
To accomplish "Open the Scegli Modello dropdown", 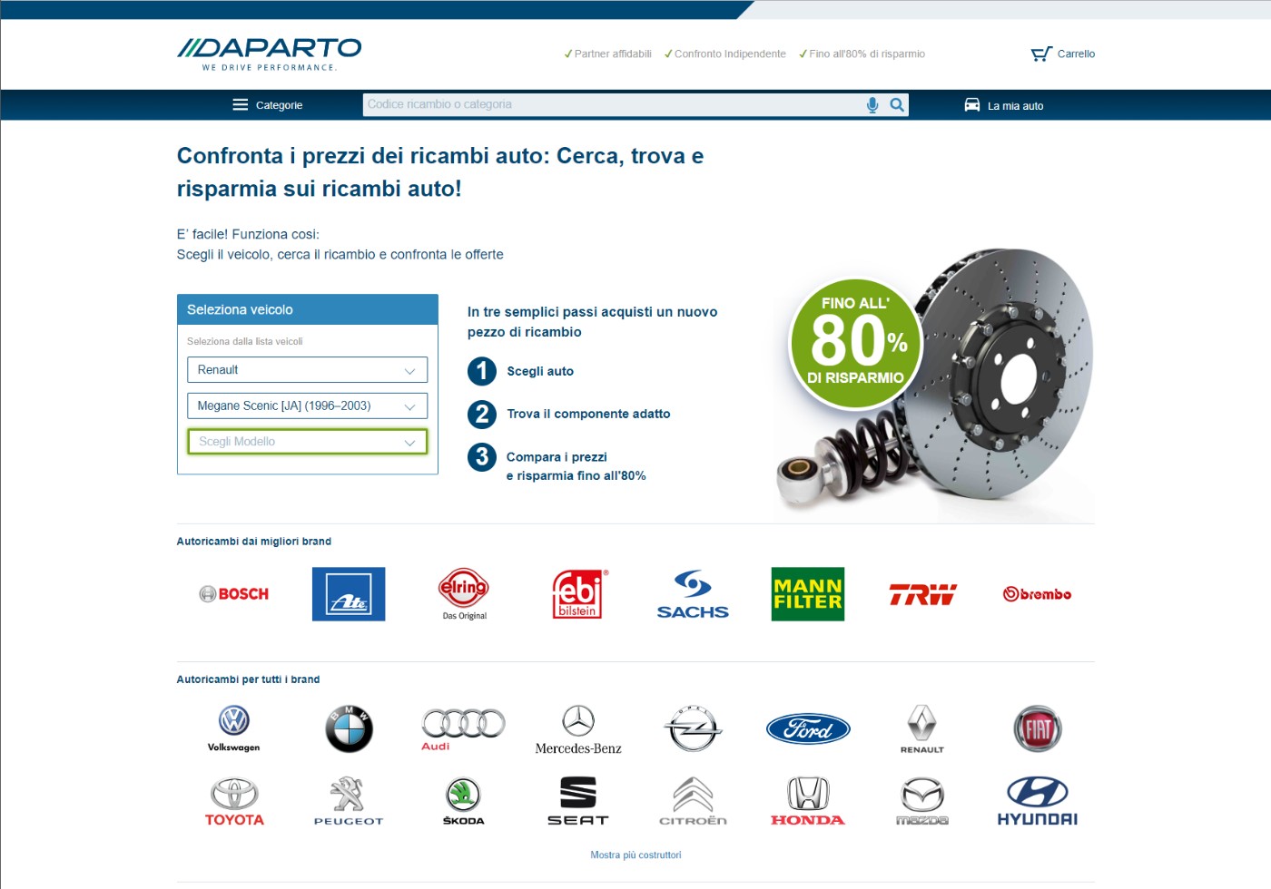I will (x=307, y=442).
